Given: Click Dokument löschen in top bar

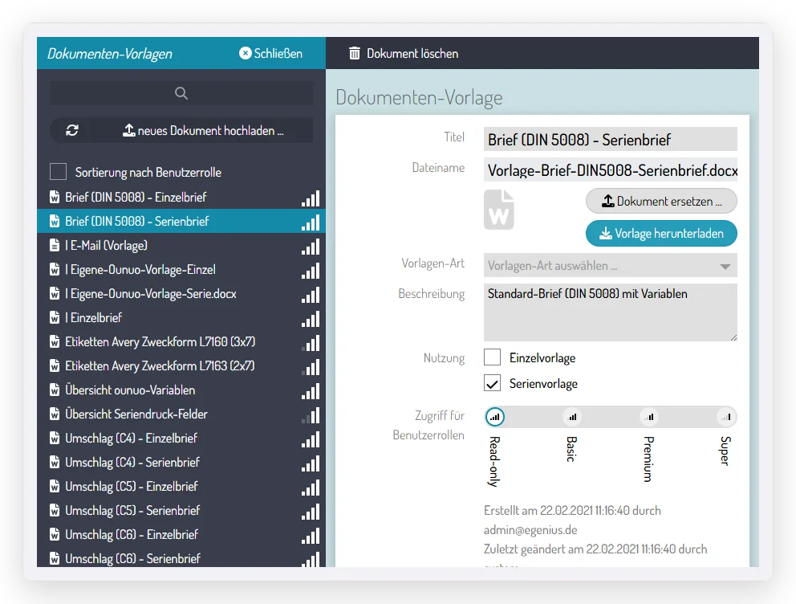Looking at the screenshot, I should [x=404, y=53].
